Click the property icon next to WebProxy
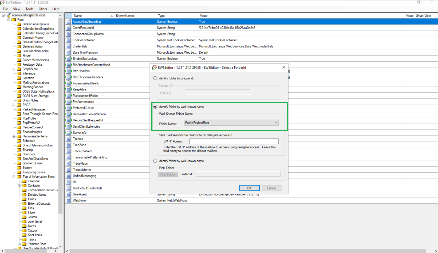 [x=69, y=200]
